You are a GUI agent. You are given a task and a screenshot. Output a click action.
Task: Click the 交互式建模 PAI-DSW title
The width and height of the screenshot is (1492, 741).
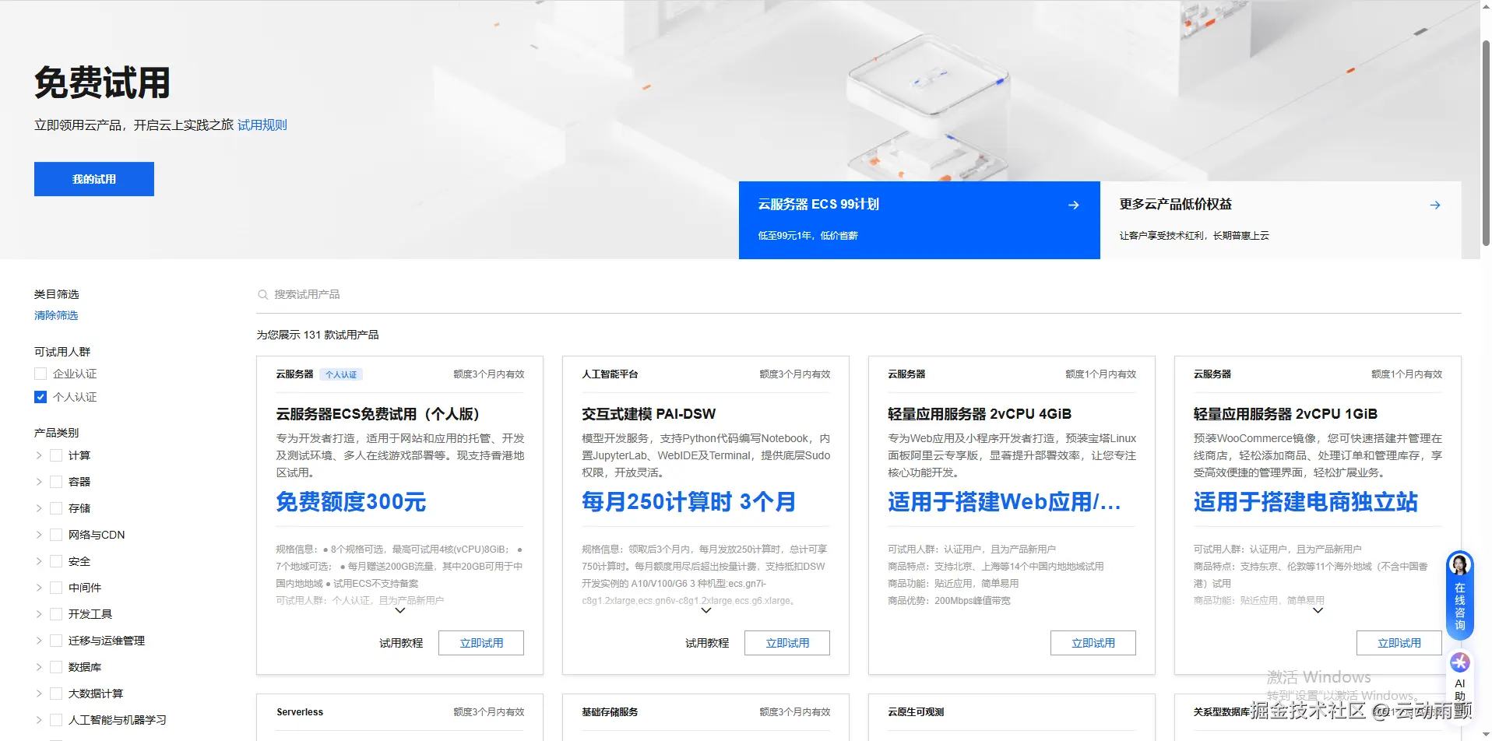[x=649, y=414]
